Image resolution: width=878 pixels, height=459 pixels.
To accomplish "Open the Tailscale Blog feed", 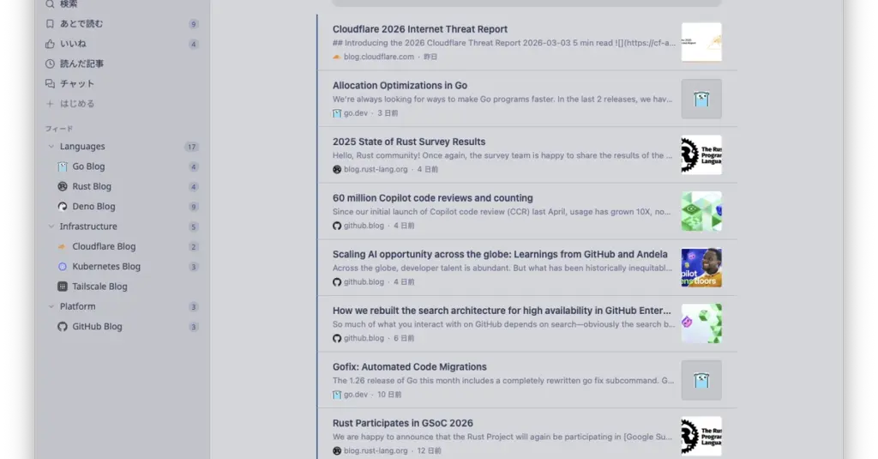I will (x=99, y=287).
